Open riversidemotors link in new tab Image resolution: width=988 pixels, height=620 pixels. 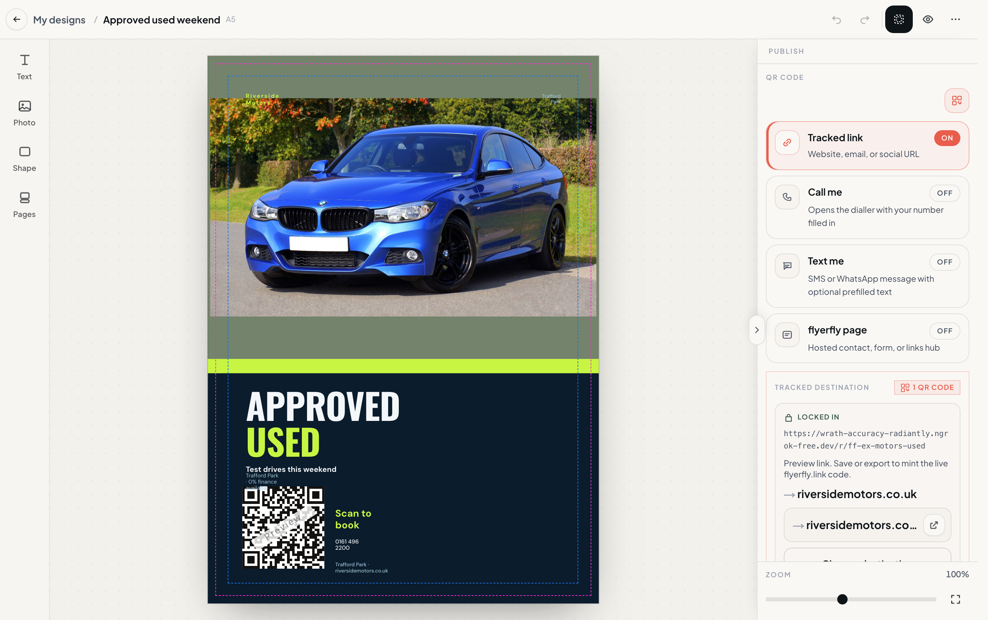(x=934, y=525)
